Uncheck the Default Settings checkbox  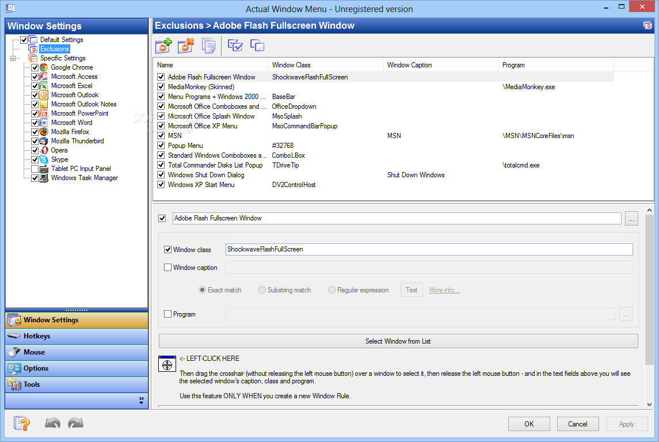point(24,40)
